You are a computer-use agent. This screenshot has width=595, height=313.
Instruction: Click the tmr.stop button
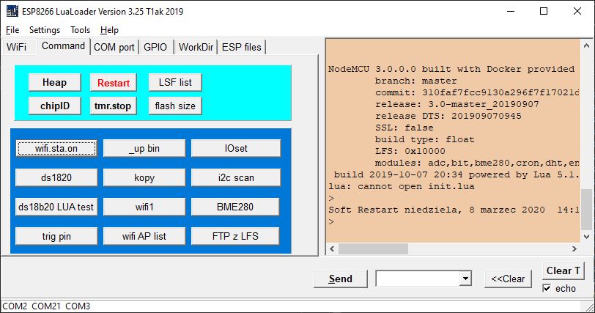(113, 106)
